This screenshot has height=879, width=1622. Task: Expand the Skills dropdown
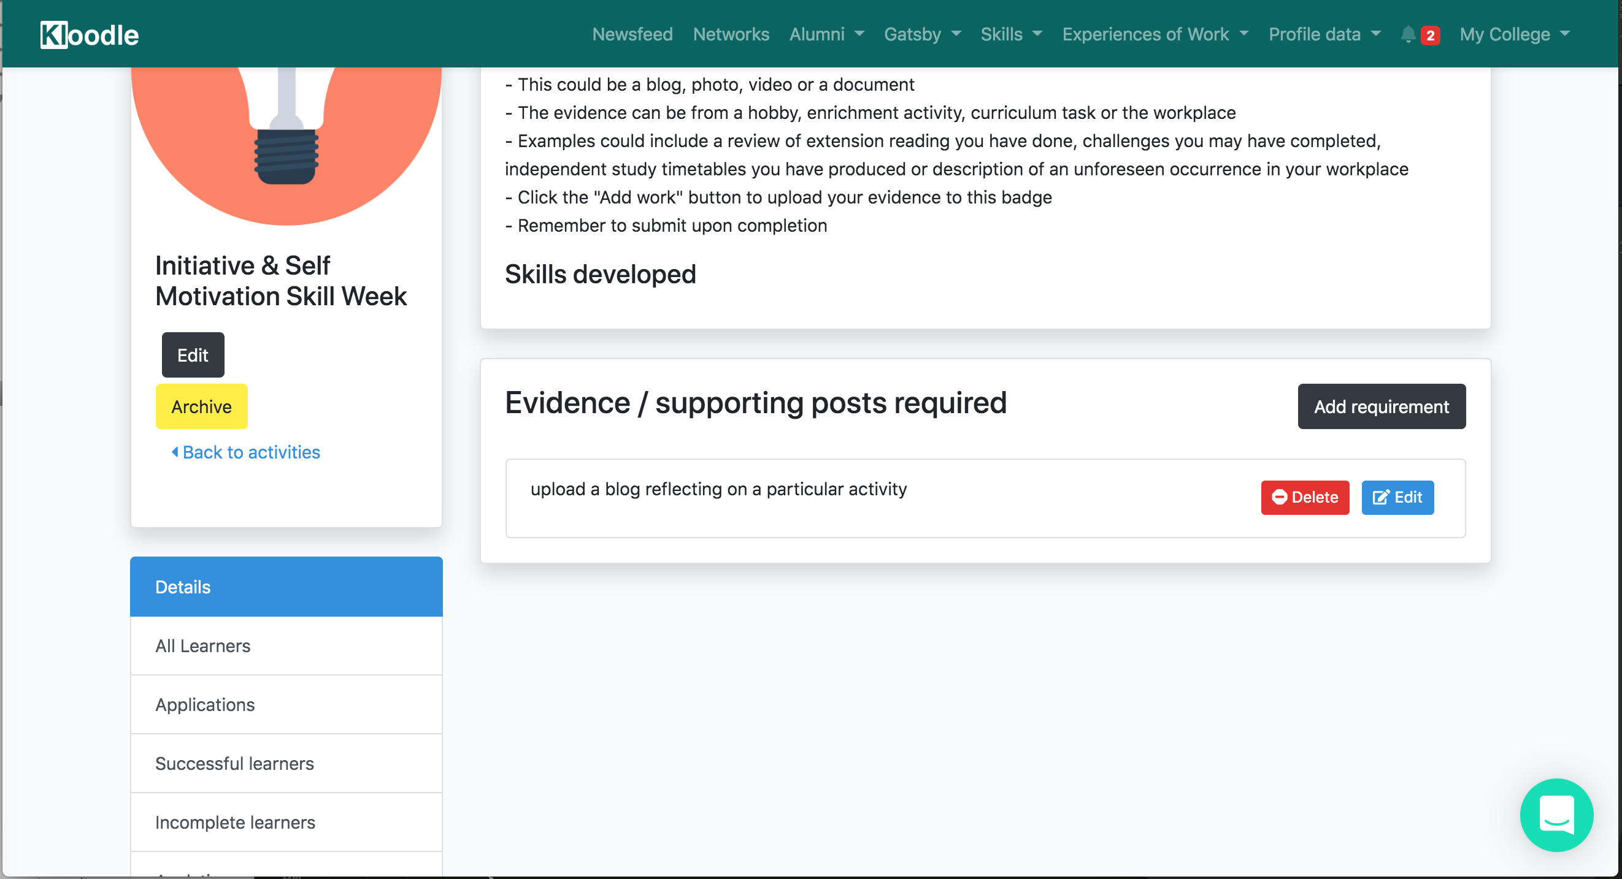tap(1011, 34)
